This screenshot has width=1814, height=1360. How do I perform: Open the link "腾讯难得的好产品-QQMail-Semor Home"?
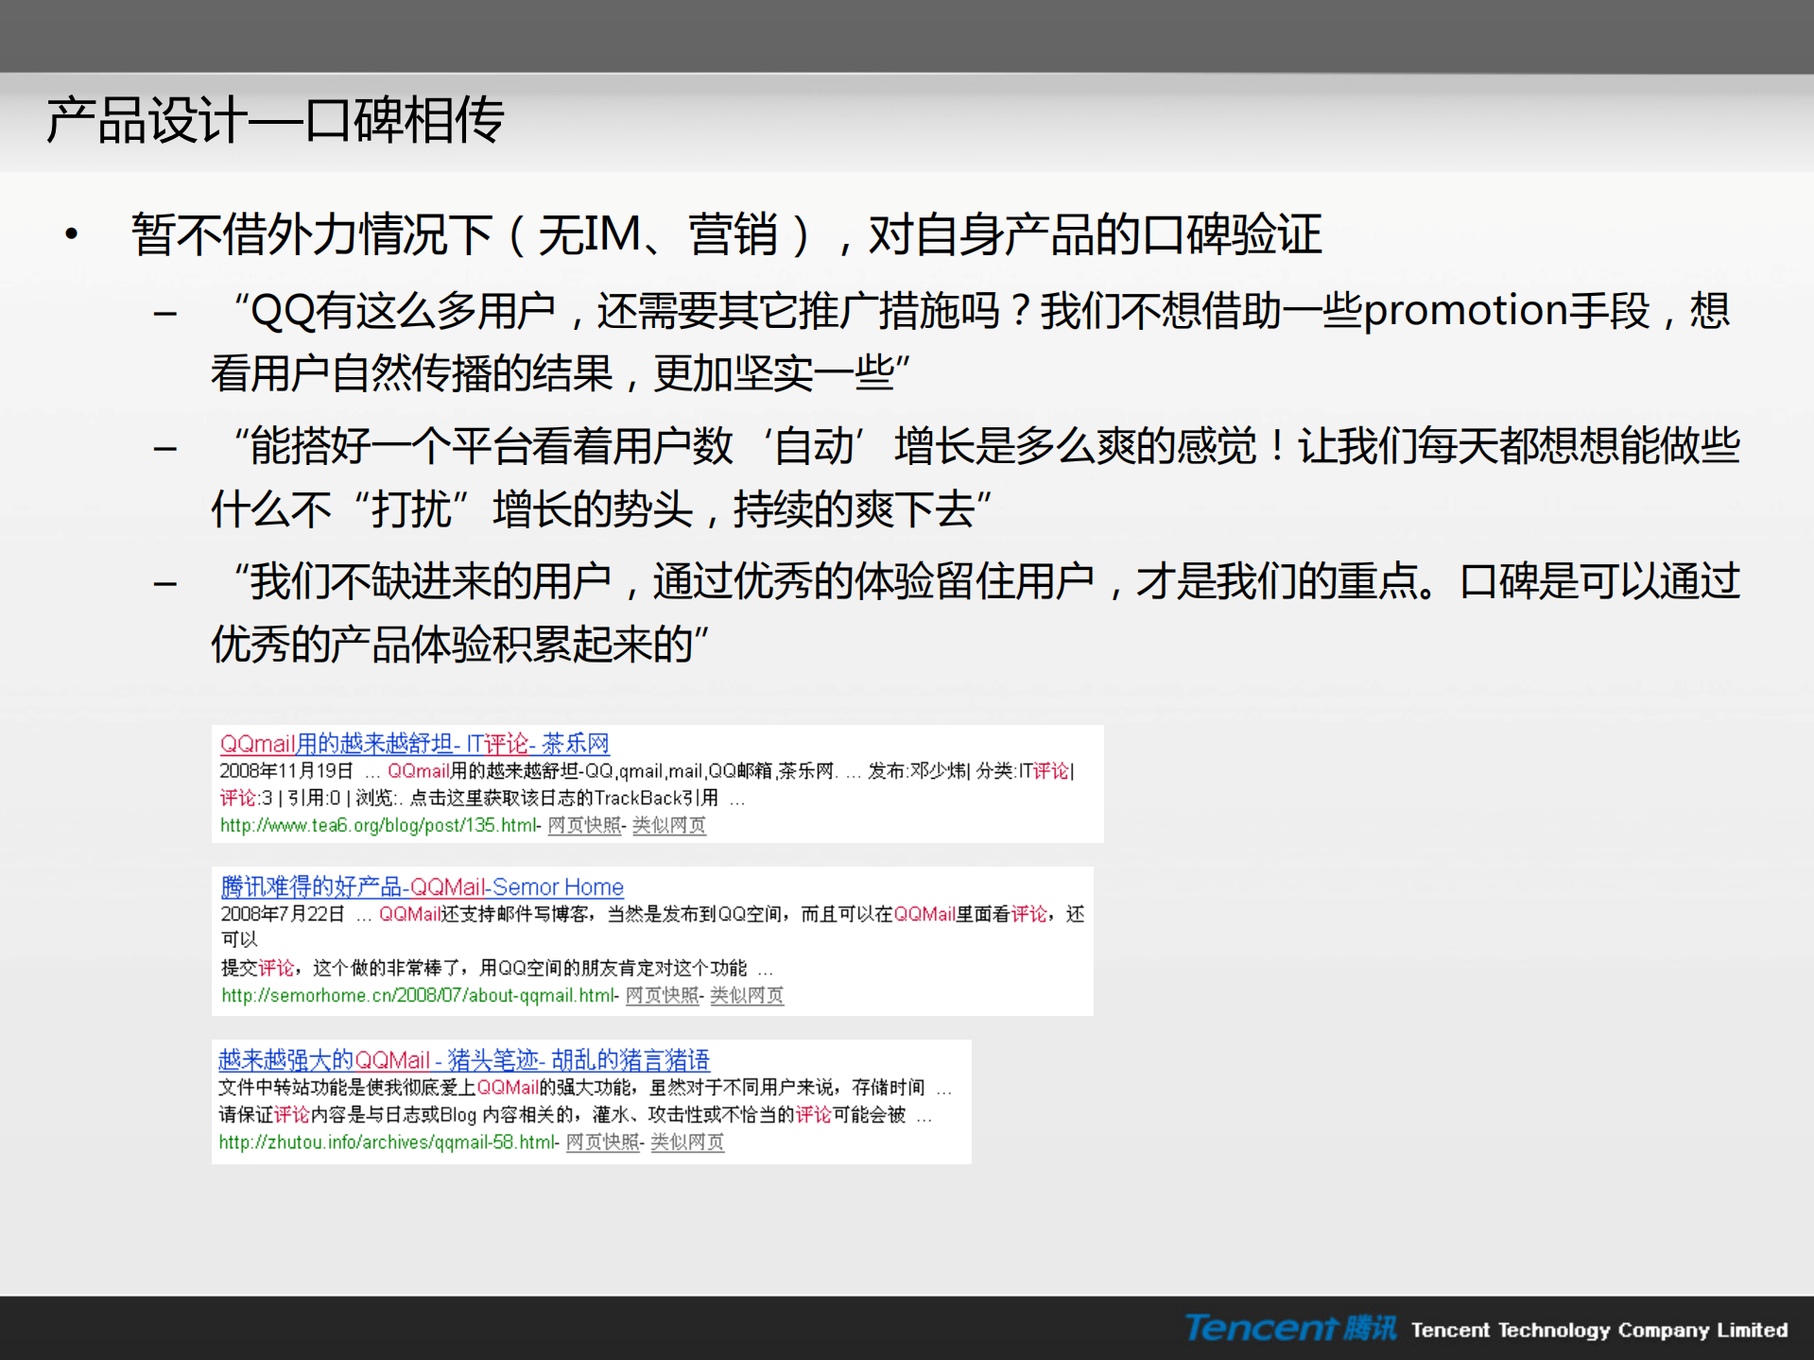tap(420, 887)
